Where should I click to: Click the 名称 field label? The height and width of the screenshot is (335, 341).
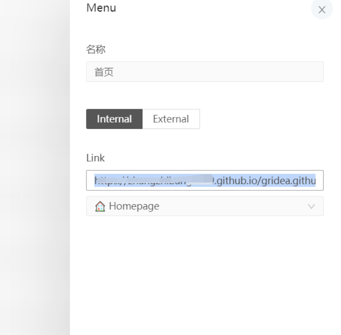[96, 49]
